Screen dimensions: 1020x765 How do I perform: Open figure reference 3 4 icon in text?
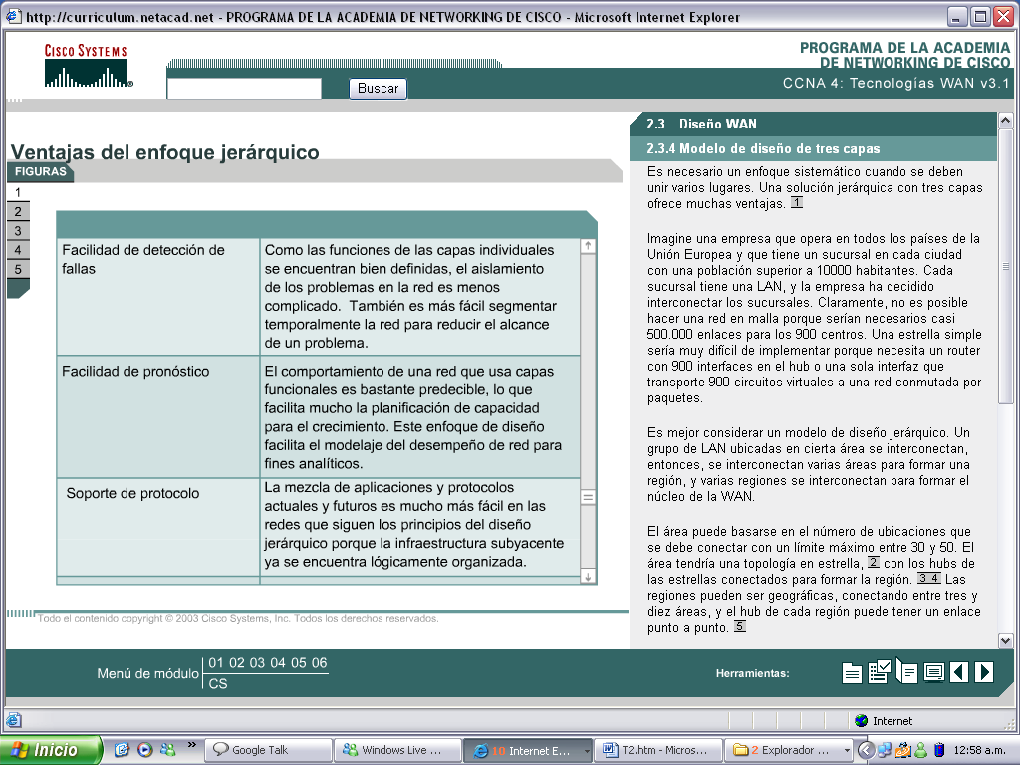tap(929, 578)
